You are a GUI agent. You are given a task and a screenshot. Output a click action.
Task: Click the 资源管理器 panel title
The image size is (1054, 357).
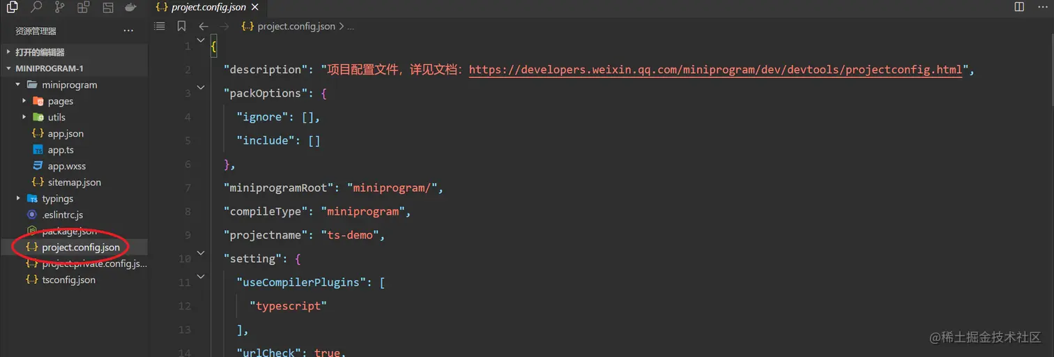[36, 31]
